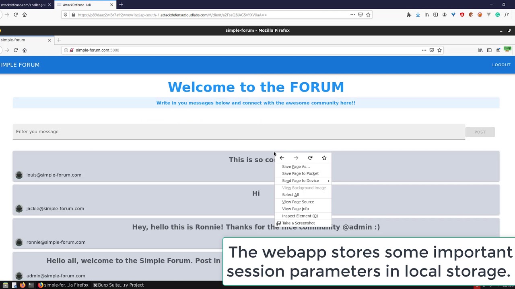Open terminal from Kali taskbar
This screenshot has height=289, width=515.
tap(31, 285)
